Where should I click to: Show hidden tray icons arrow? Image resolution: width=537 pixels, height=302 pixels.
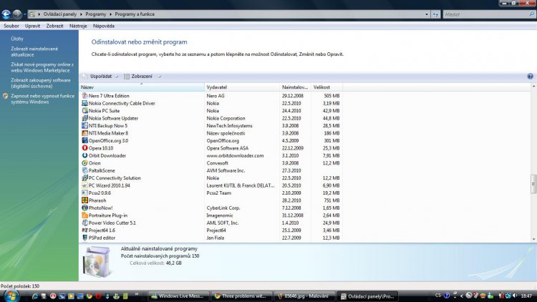462,296
